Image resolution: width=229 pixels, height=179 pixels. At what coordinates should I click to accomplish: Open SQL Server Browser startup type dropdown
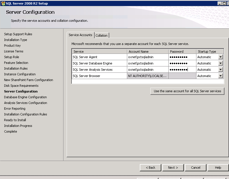point(220,76)
